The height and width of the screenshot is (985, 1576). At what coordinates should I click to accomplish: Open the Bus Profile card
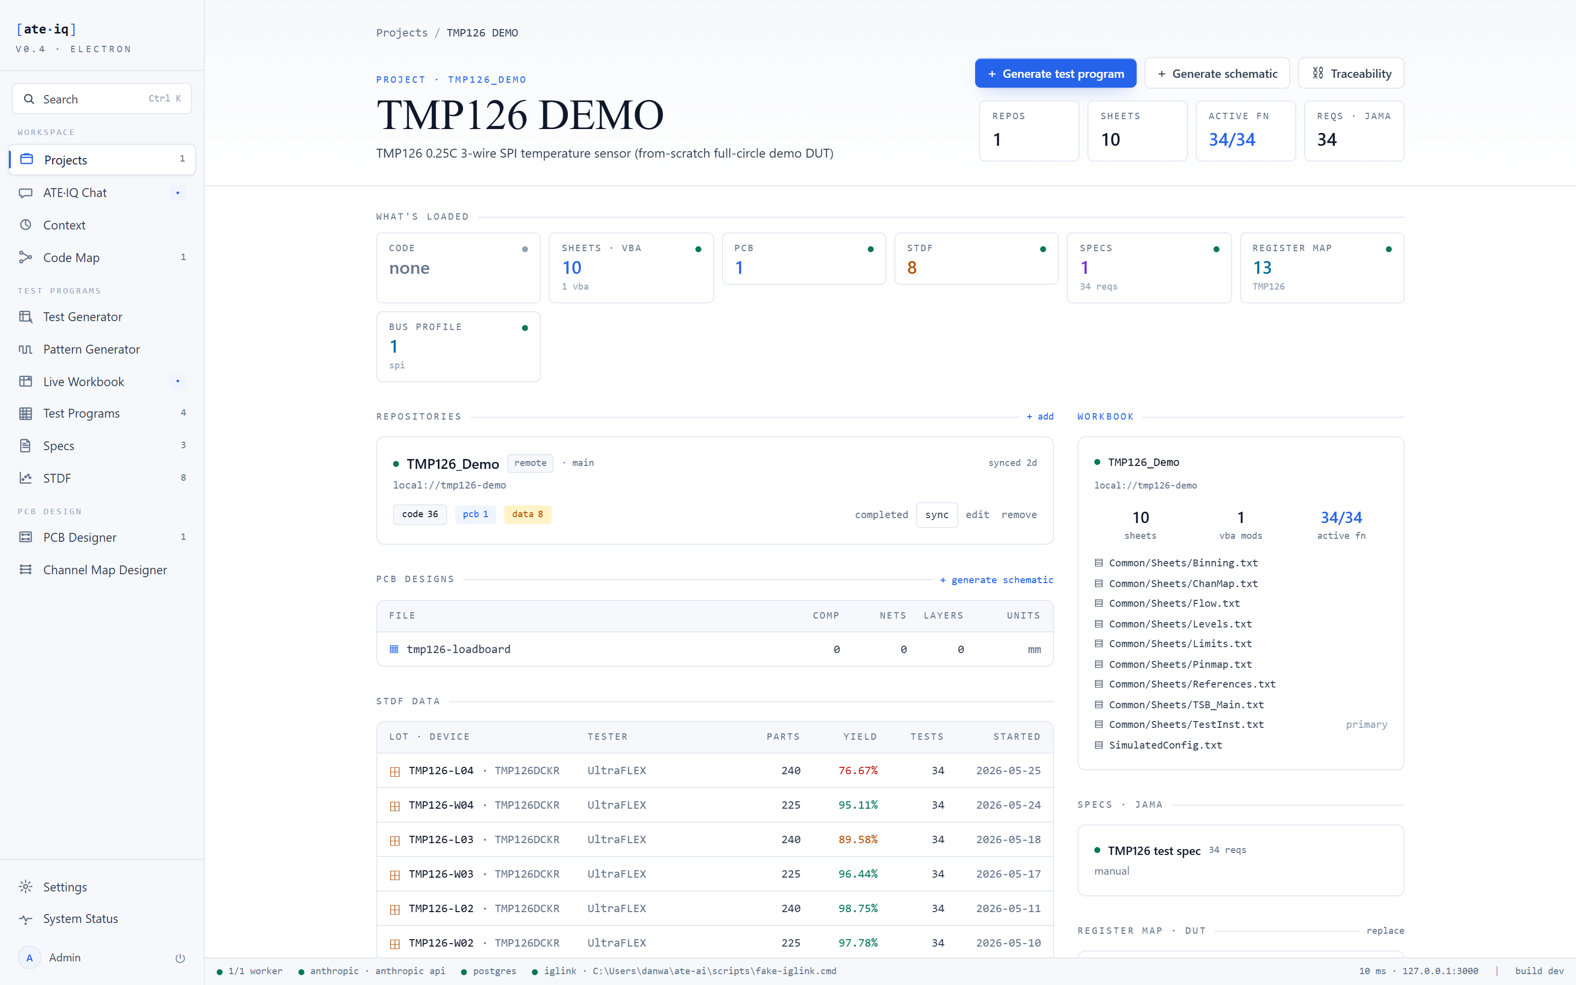tap(459, 347)
